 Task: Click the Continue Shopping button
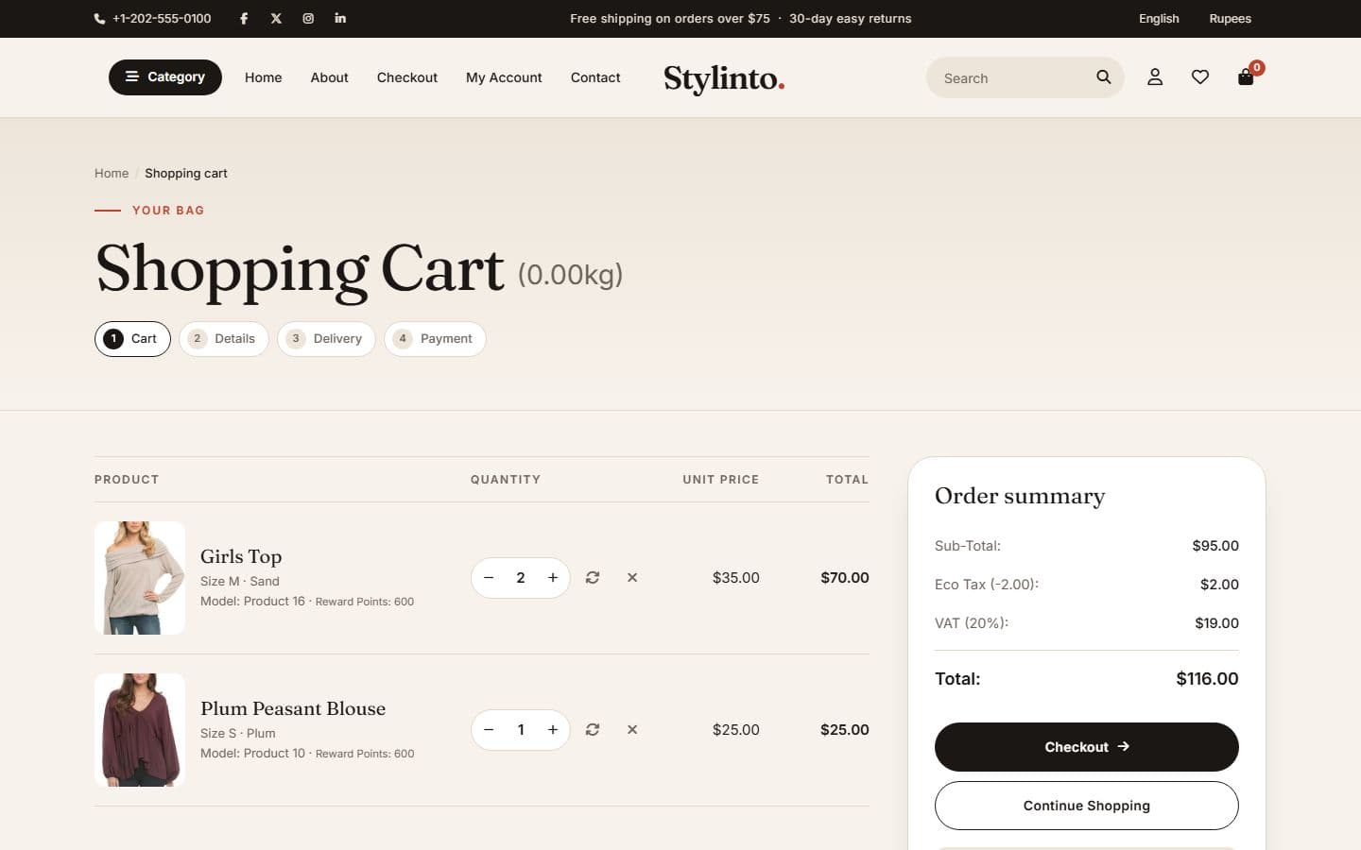coord(1087,806)
